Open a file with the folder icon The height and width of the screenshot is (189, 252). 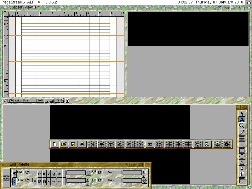64,144
